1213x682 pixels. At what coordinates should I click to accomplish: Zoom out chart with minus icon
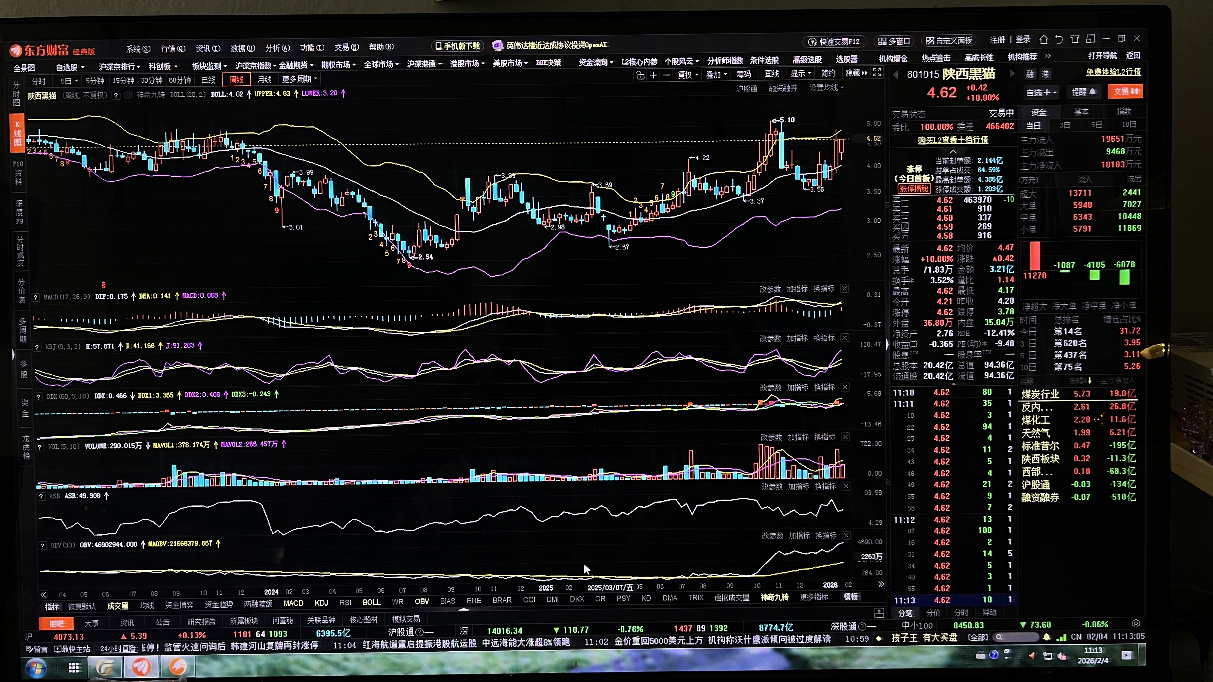[666, 75]
